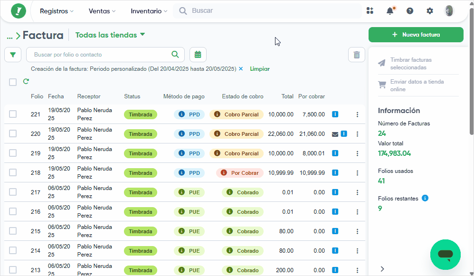Click the blue icon on invoice 221
Viewport: 474px width, 276px height.
(x=335, y=114)
